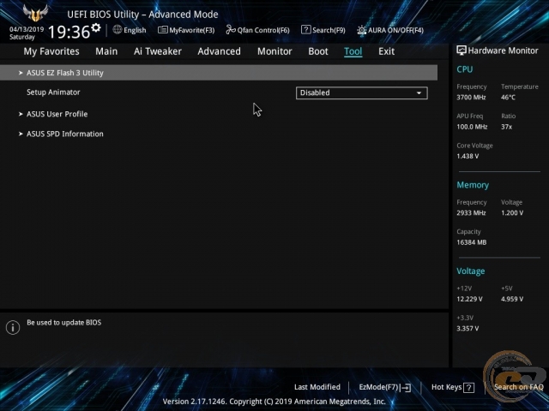Click the 4.959 V reading

(x=512, y=299)
